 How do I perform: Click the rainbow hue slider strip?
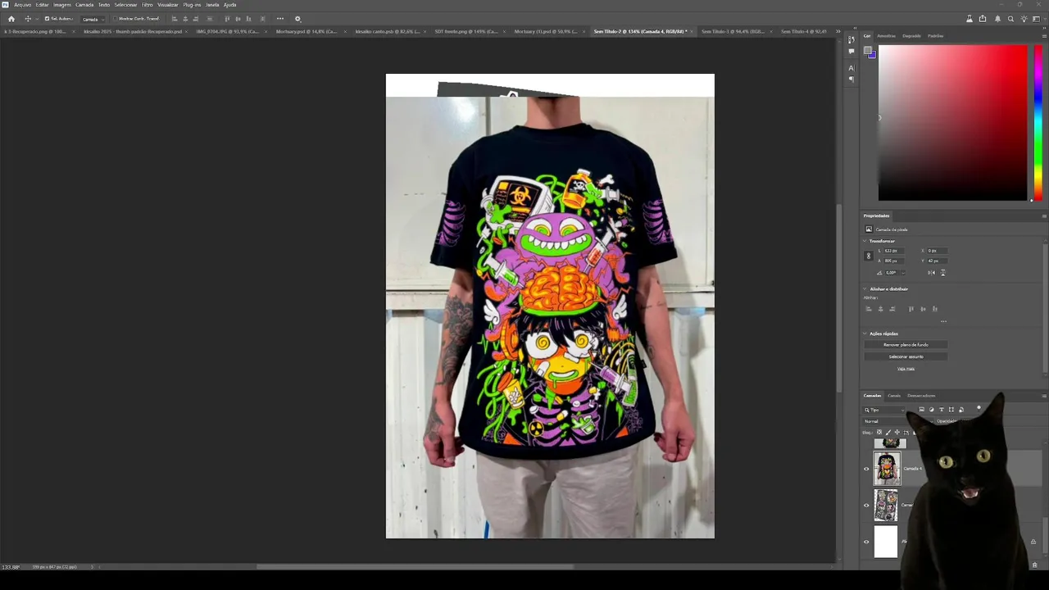tap(1038, 122)
